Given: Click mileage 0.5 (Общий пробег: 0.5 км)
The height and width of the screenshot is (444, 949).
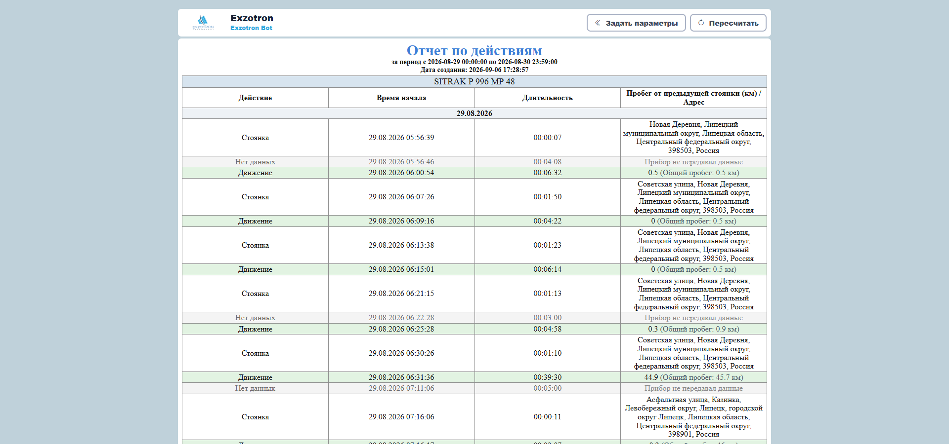Looking at the screenshot, I should (693, 173).
